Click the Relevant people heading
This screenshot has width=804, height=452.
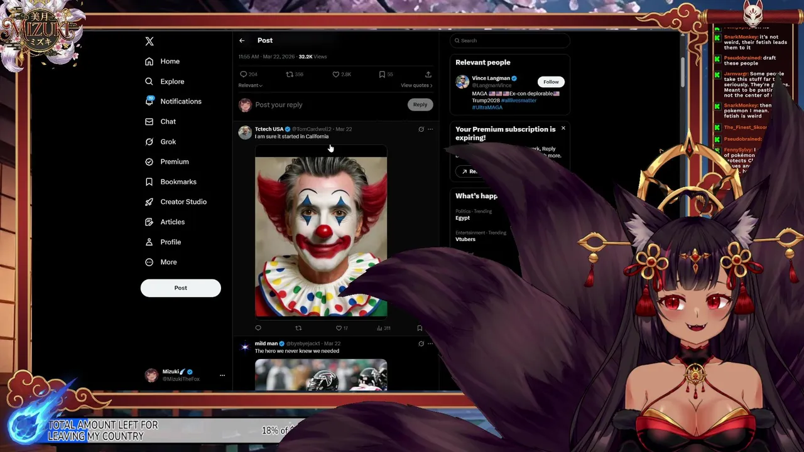click(483, 63)
